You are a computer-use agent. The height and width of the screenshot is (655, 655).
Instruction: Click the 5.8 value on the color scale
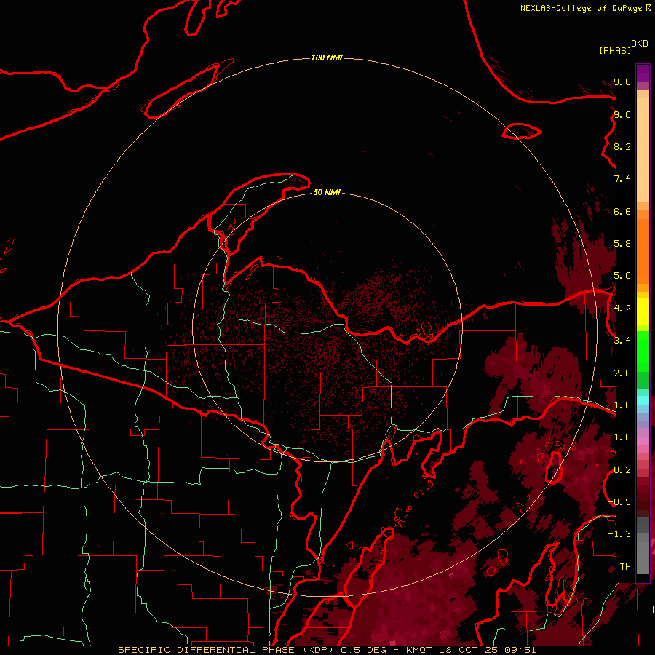622,244
